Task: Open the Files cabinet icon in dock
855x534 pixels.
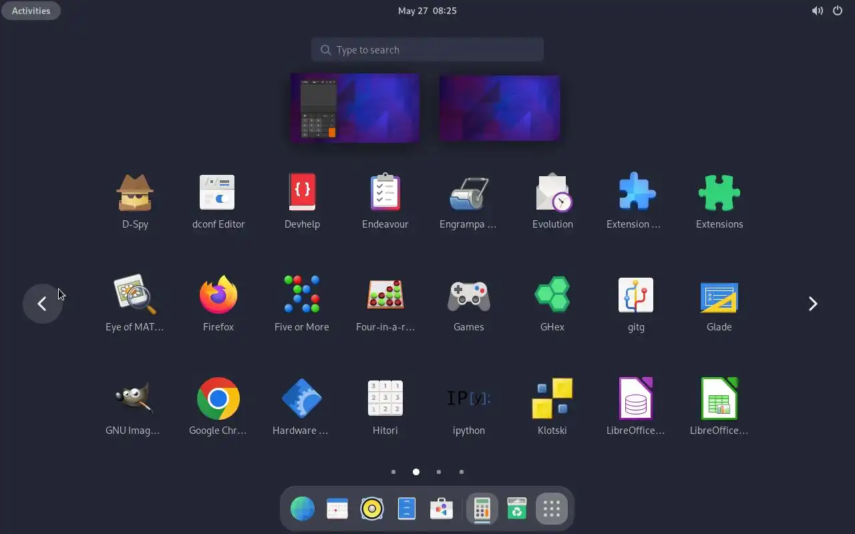Action: [407, 509]
